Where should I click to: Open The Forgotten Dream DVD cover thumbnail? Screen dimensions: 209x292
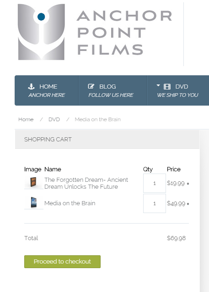click(x=33, y=182)
